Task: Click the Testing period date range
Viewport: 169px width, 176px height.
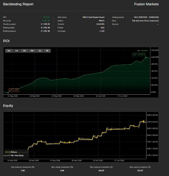Action: pyautogui.click(x=146, y=17)
